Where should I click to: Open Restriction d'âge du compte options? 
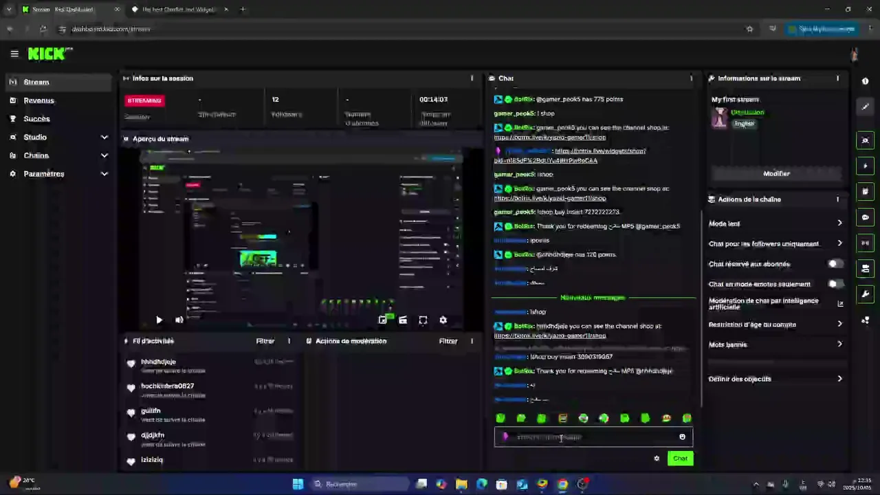(x=839, y=324)
